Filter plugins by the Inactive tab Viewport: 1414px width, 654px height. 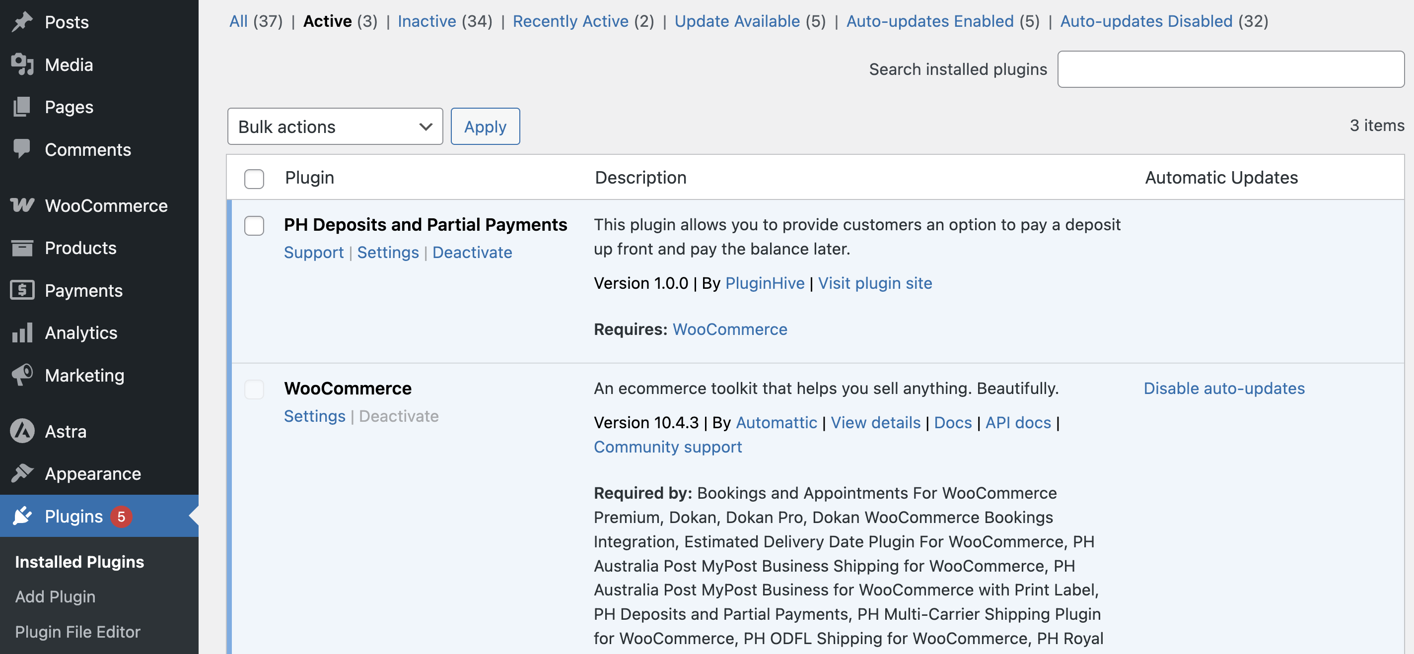click(x=426, y=21)
